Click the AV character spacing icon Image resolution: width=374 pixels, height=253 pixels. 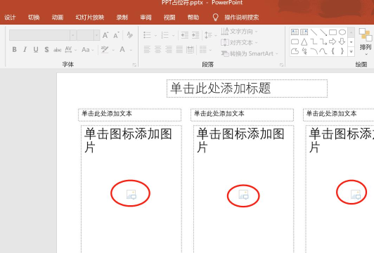point(68,49)
